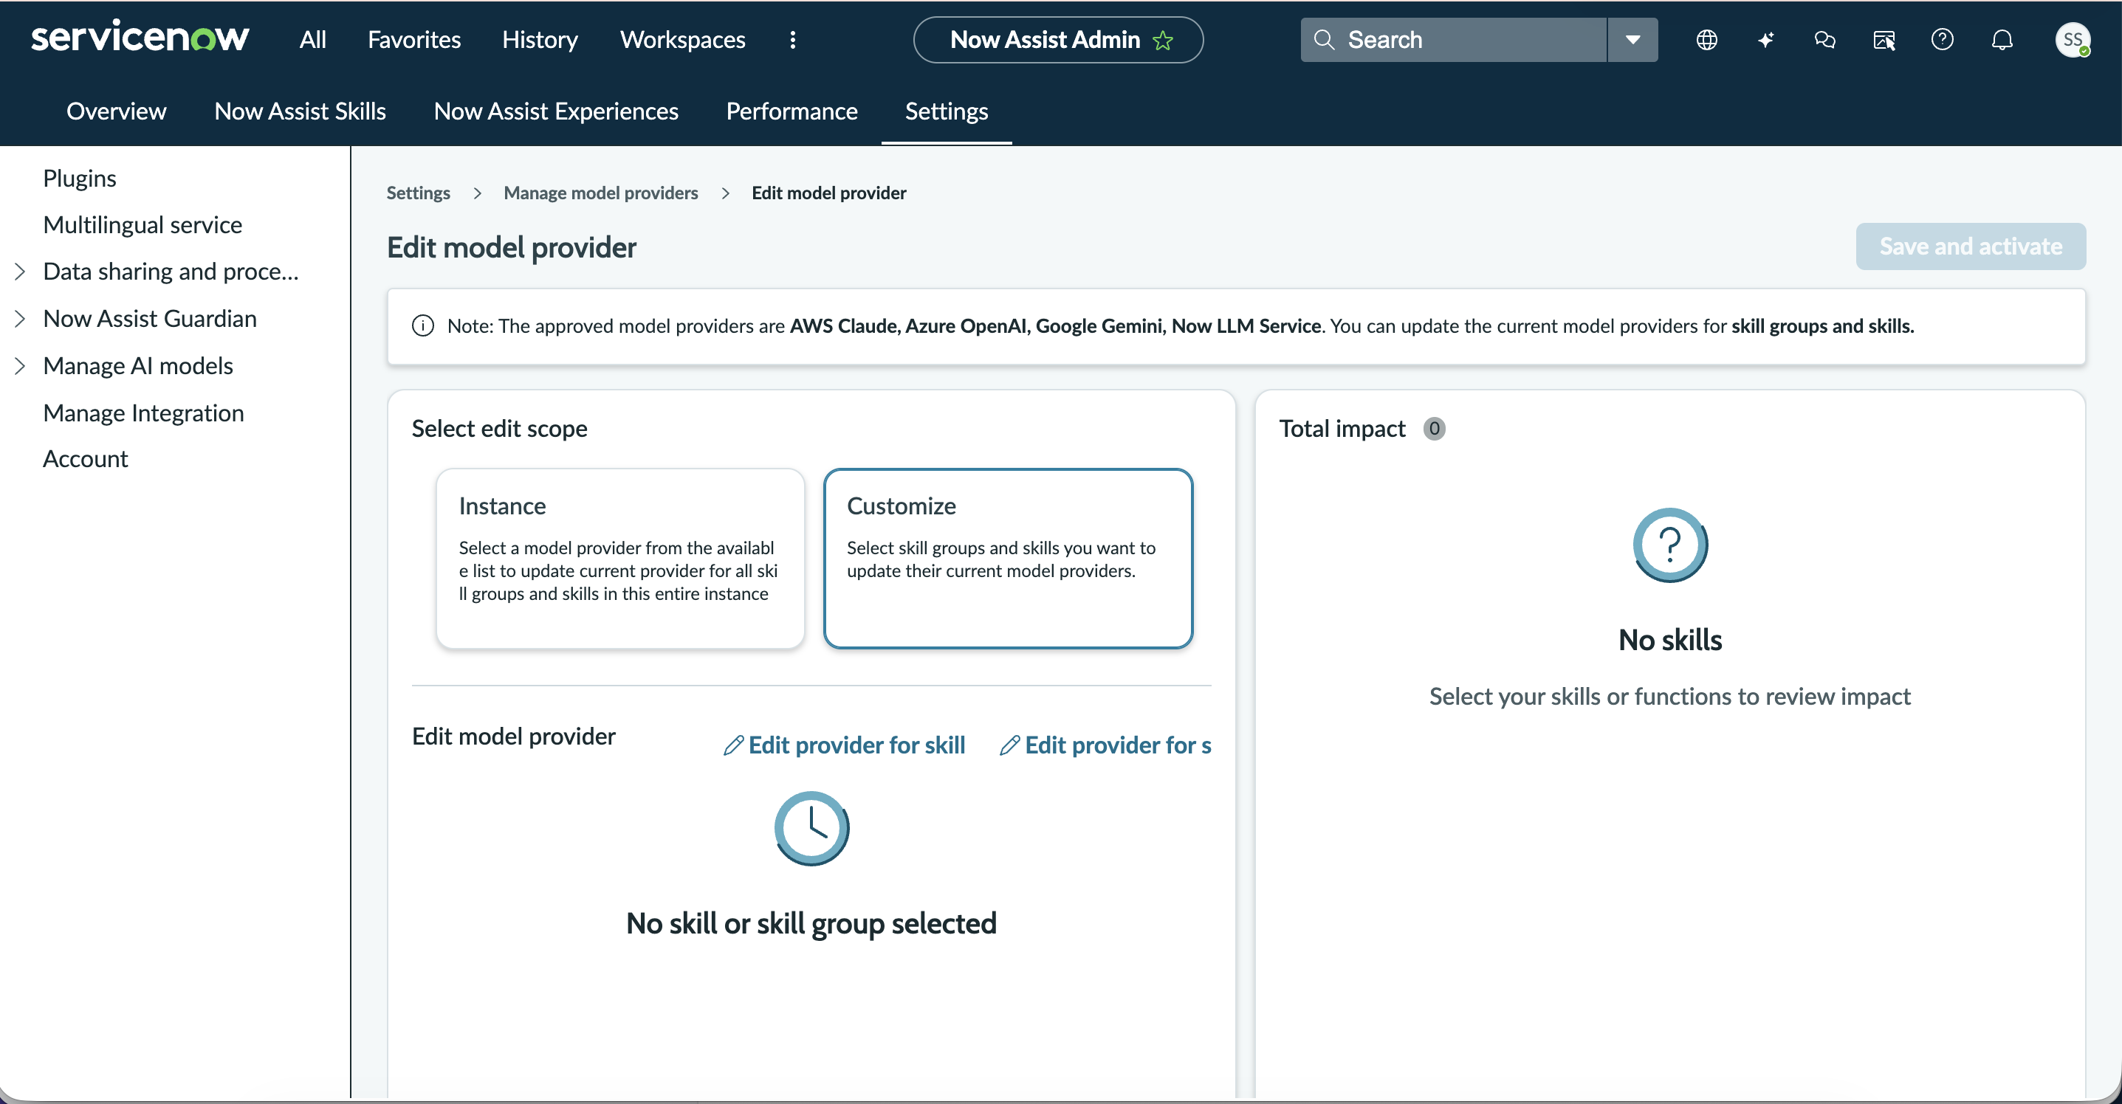This screenshot has height=1104, width=2122.
Task: Click the "No skill or skill group selected" text
Action: [x=811, y=923]
